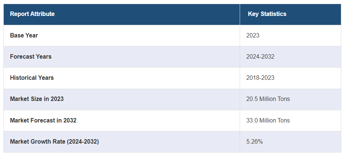
Task: Click the Report Attribute column header
Action: (32, 14)
